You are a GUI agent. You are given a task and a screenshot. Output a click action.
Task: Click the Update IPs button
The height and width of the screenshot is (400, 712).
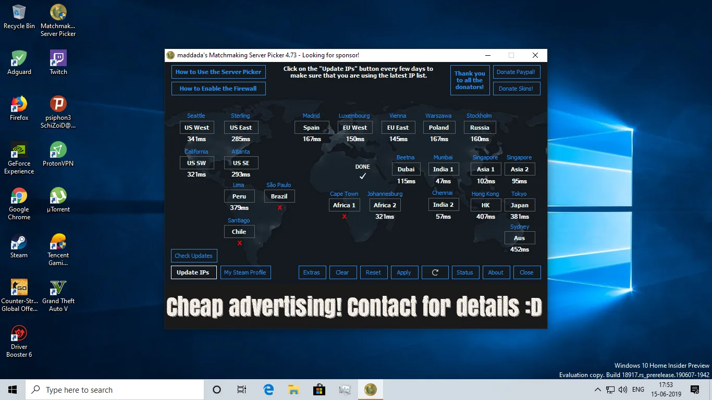coord(193,272)
